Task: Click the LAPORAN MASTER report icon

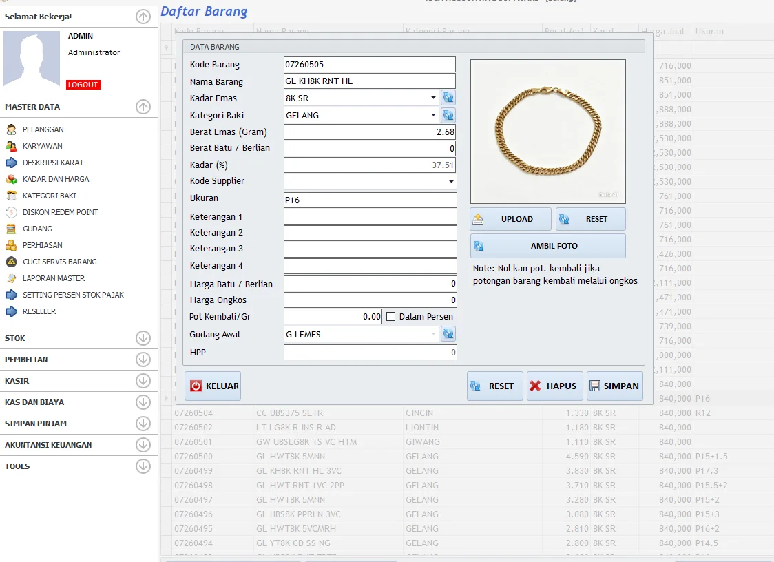Action: [x=11, y=278]
